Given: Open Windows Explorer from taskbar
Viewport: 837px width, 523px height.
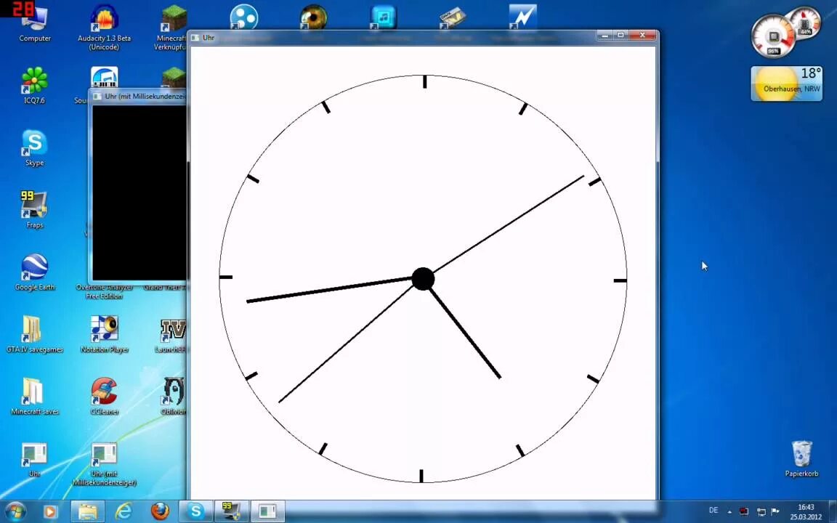Looking at the screenshot, I should coord(87,511).
